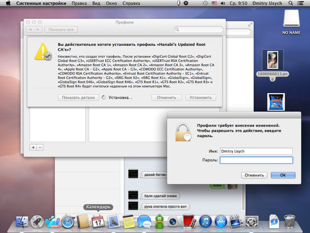Screen dimensions: 310x233
Task: Click Показать детали button
Action: [78, 97]
